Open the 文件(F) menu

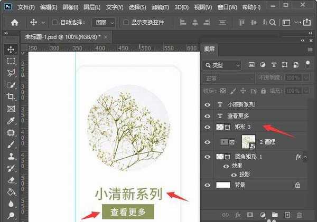pos(25,7)
